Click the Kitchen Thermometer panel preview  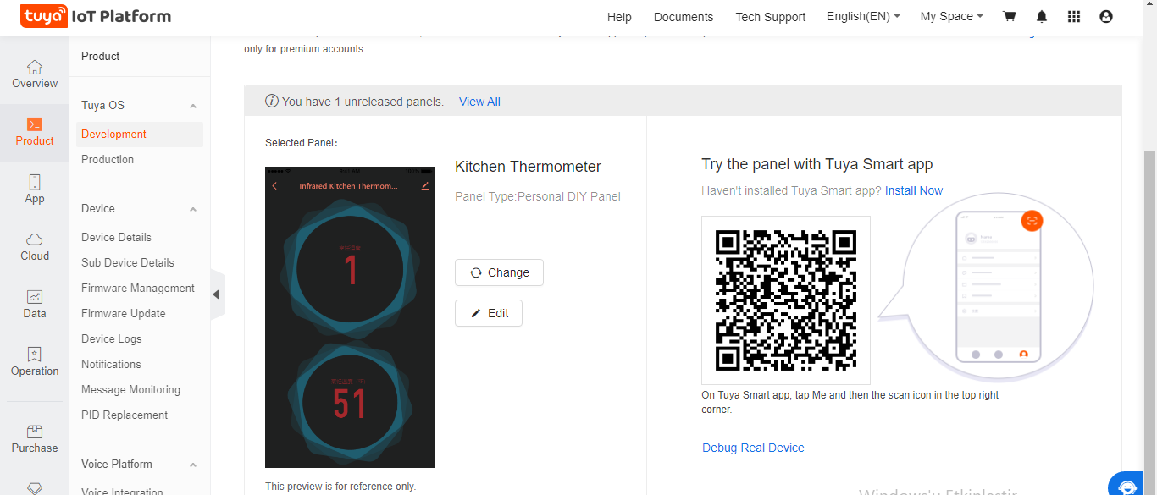coord(350,317)
